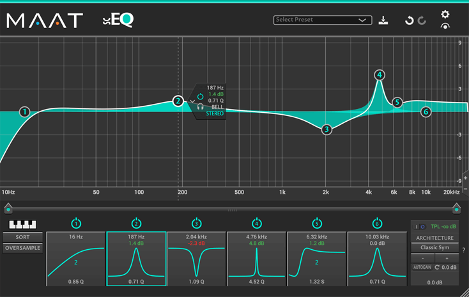Zoom in graph with plus icon

pos(465,178)
